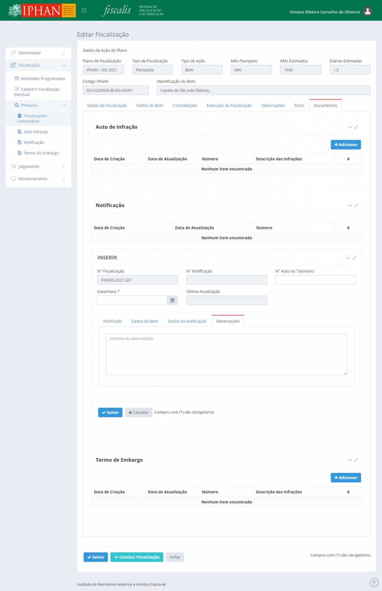Open the Dados da Notificação tab
This screenshot has height=591, width=382.
click(x=187, y=321)
